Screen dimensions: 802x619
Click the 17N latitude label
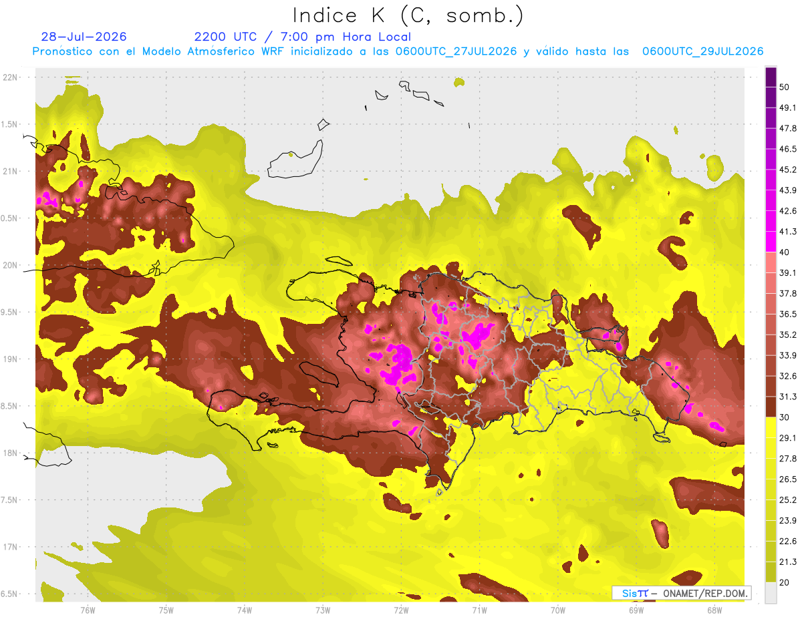[11, 547]
